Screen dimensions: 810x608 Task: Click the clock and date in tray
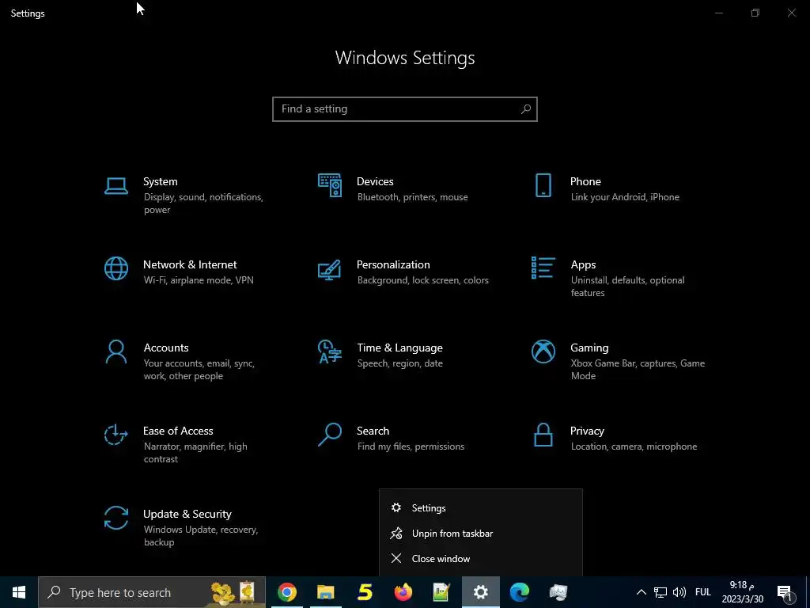(x=742, y=592)
